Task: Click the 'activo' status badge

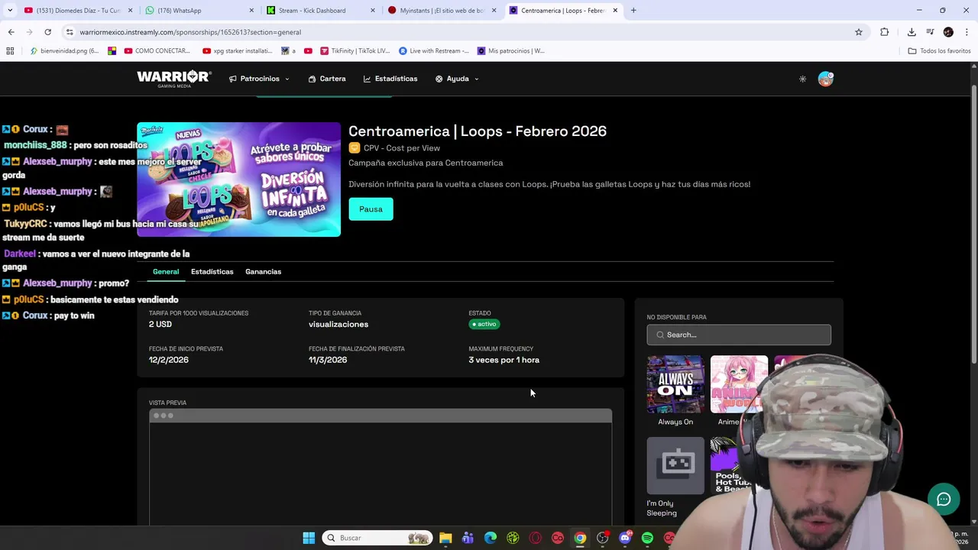Action: pos(484,324)
